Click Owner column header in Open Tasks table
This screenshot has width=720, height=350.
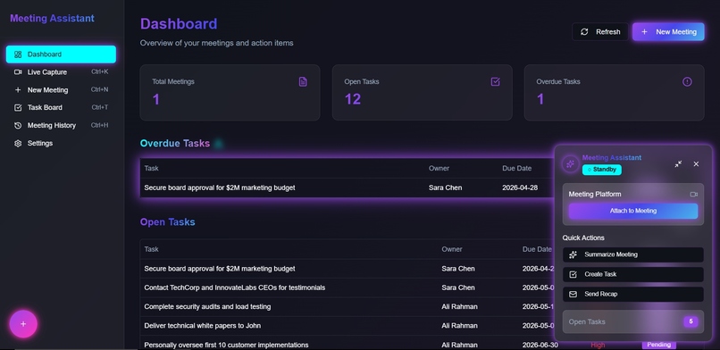452,249
